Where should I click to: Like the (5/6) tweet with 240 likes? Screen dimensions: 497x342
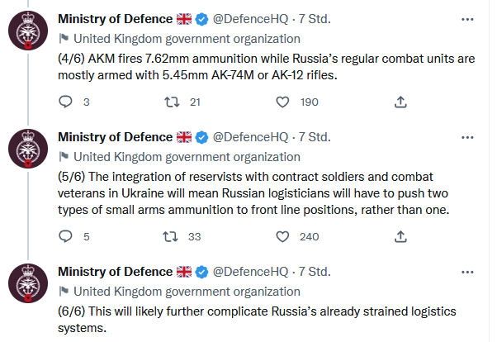click(282, 236)
